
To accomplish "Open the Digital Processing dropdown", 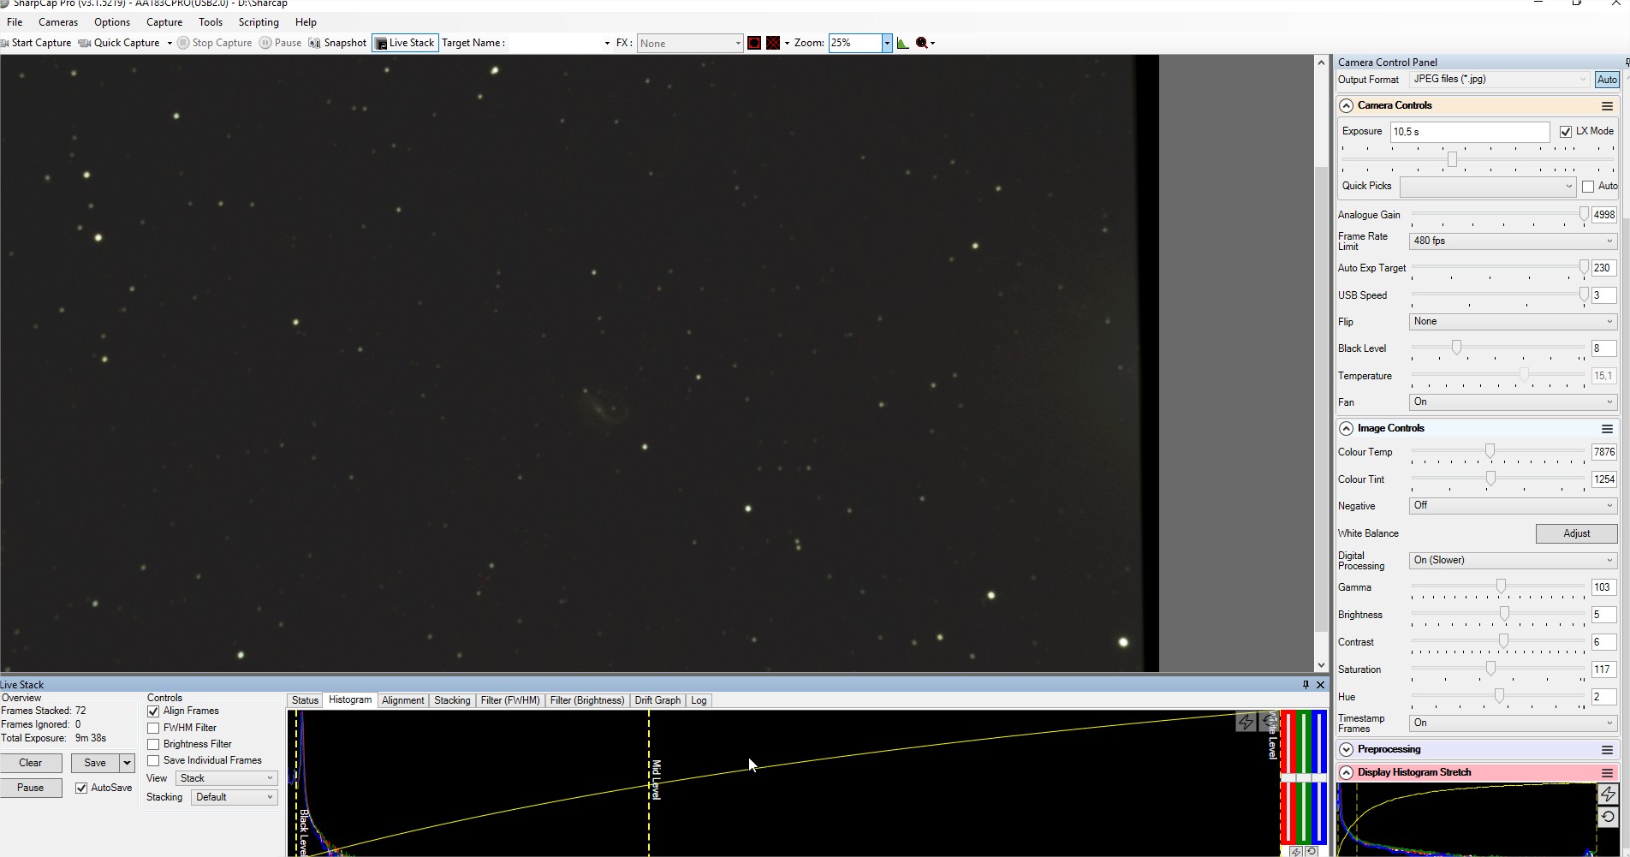I will tap(1513, 561).
